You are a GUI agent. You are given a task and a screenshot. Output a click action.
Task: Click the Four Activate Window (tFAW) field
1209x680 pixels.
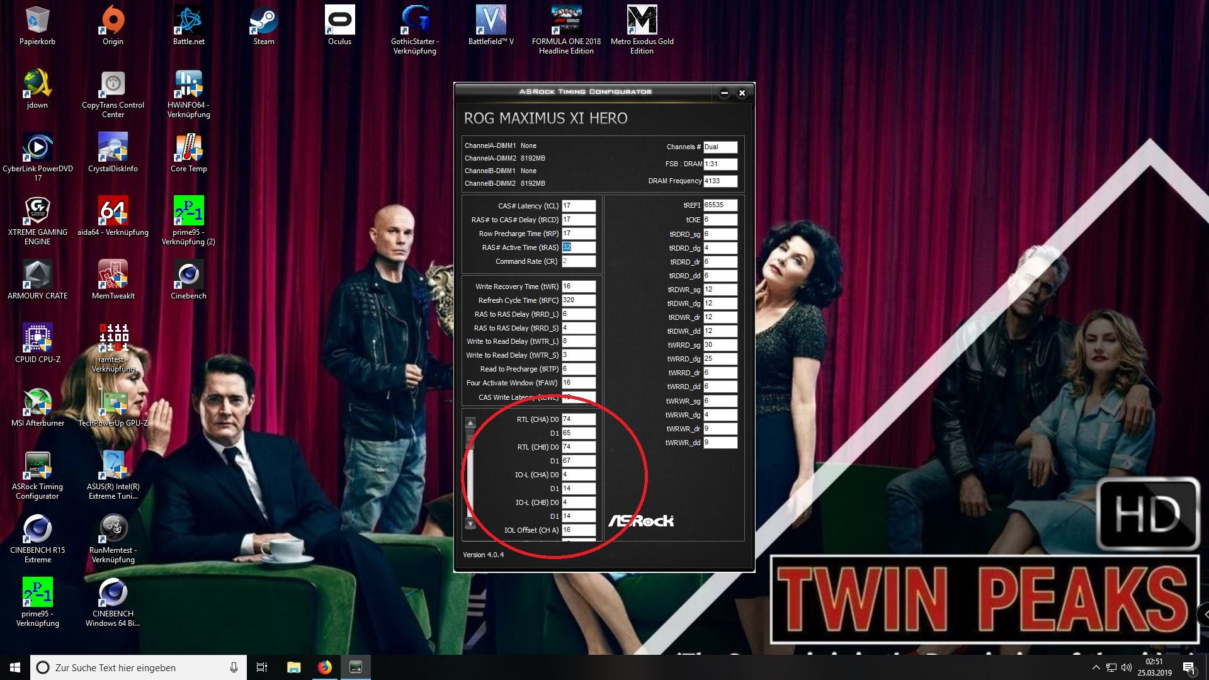578,383
